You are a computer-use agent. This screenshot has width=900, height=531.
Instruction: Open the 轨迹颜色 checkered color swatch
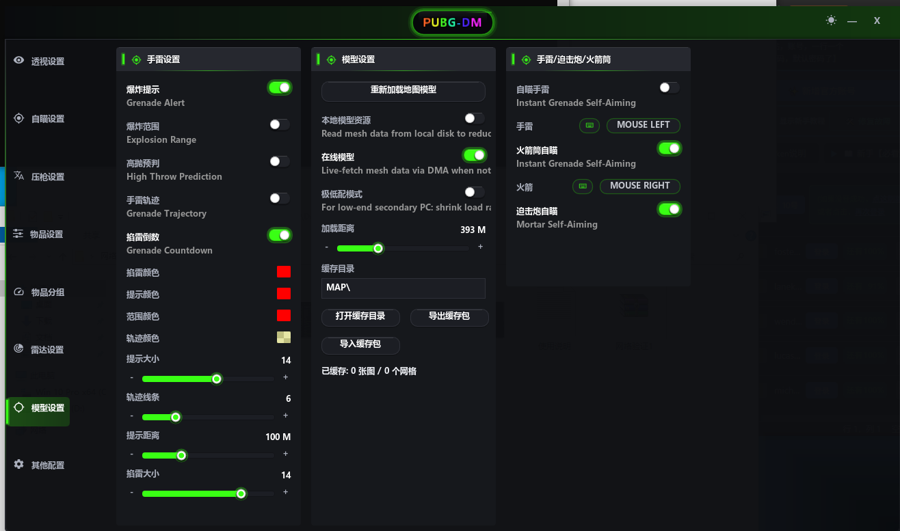click(284, 338)
